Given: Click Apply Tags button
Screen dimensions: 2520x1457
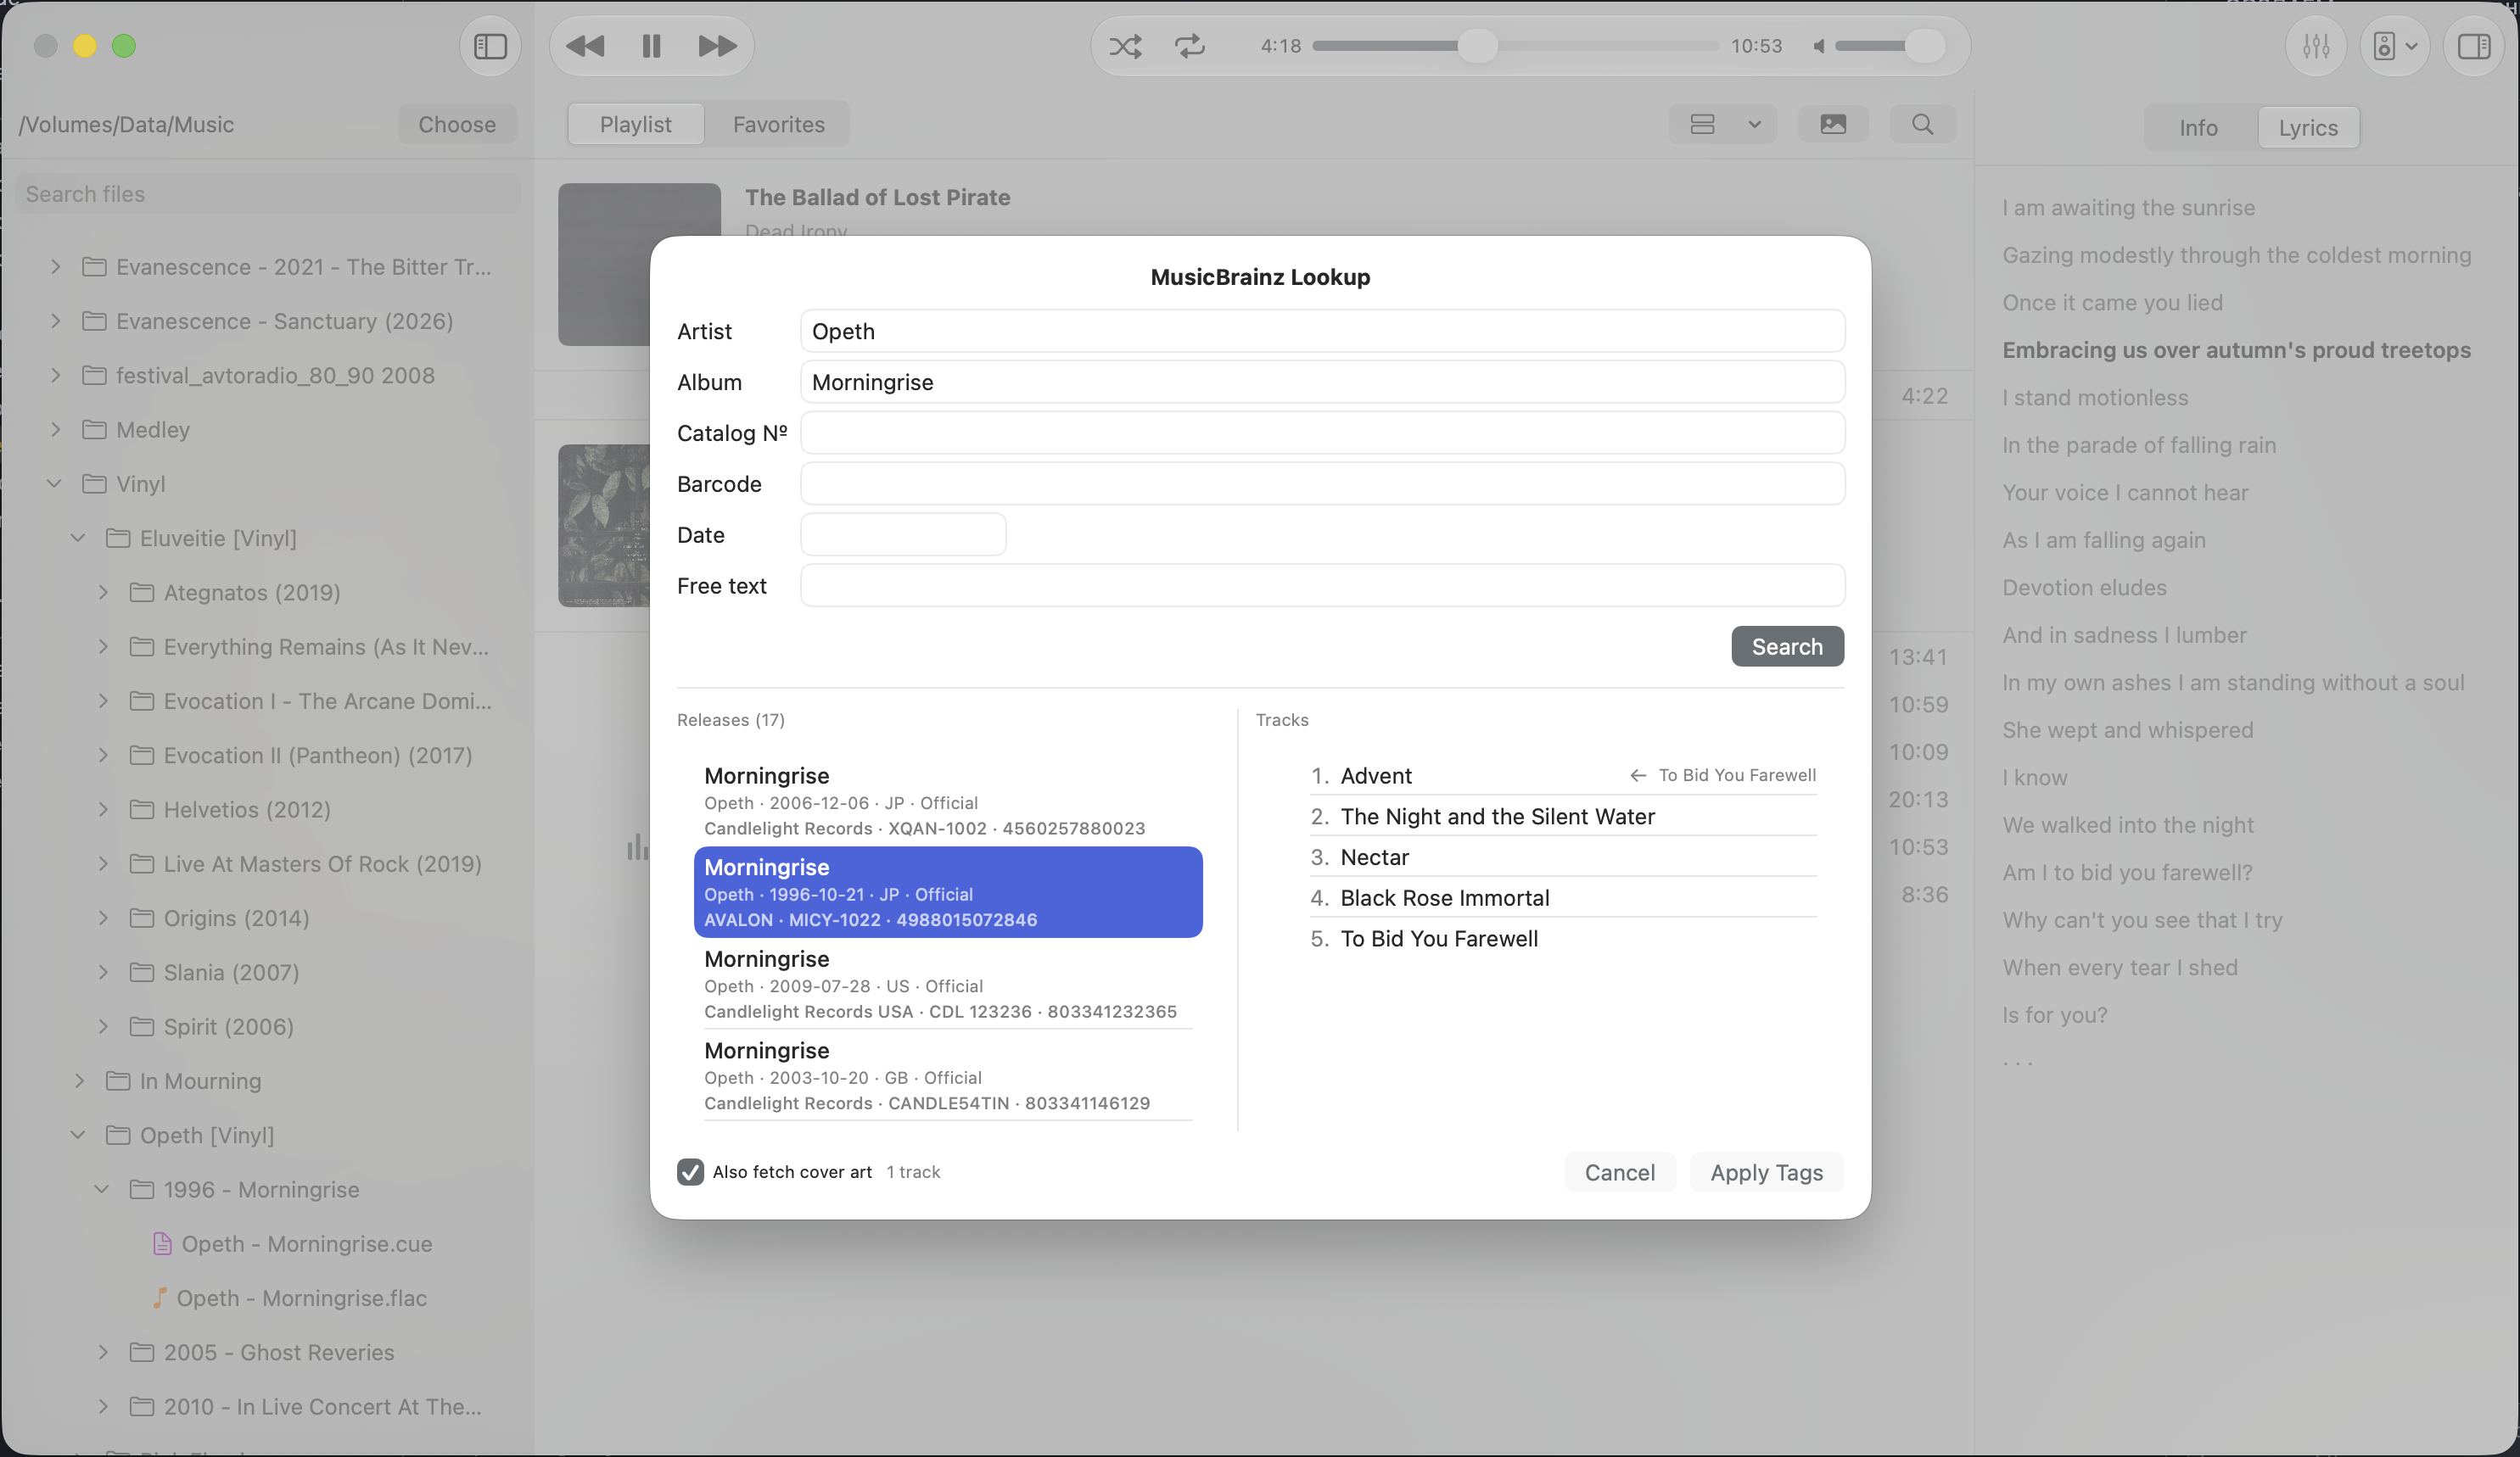Looking at the screenshot, I should [1766, 1172].
